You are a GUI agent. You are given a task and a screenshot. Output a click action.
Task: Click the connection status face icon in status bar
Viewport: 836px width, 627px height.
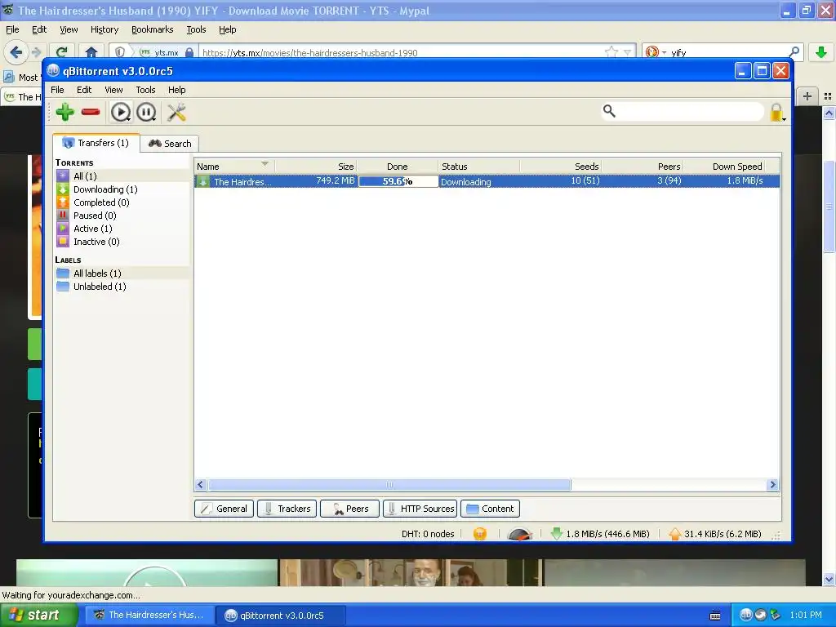(480, 534)
